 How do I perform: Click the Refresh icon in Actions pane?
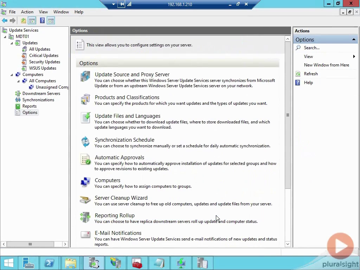click(x=298, y=74)
